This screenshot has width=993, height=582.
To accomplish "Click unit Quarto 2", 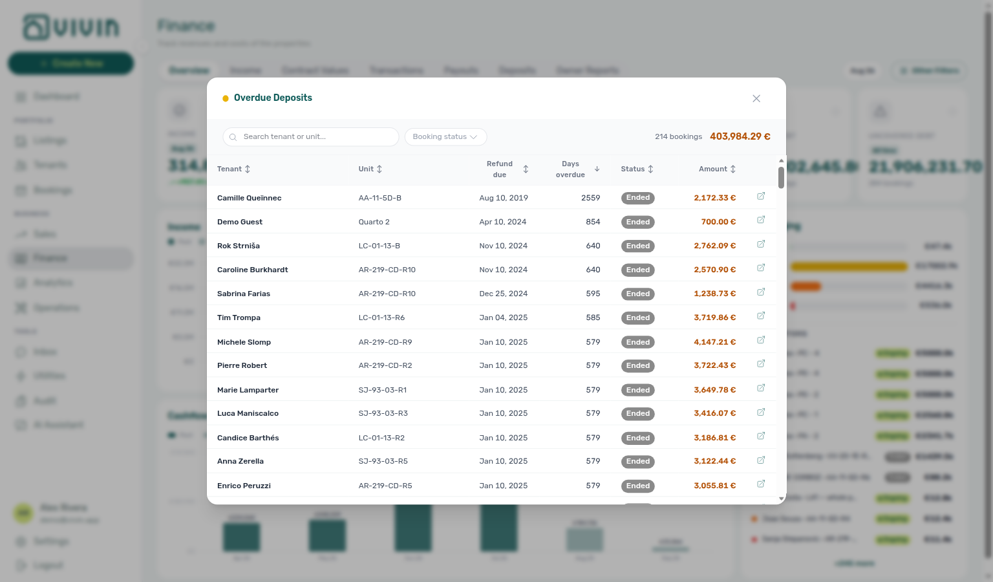I will tap(374, 222).
